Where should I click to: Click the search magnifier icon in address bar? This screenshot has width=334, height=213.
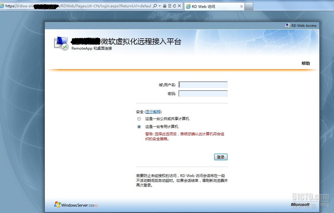[x=155, y=6]
